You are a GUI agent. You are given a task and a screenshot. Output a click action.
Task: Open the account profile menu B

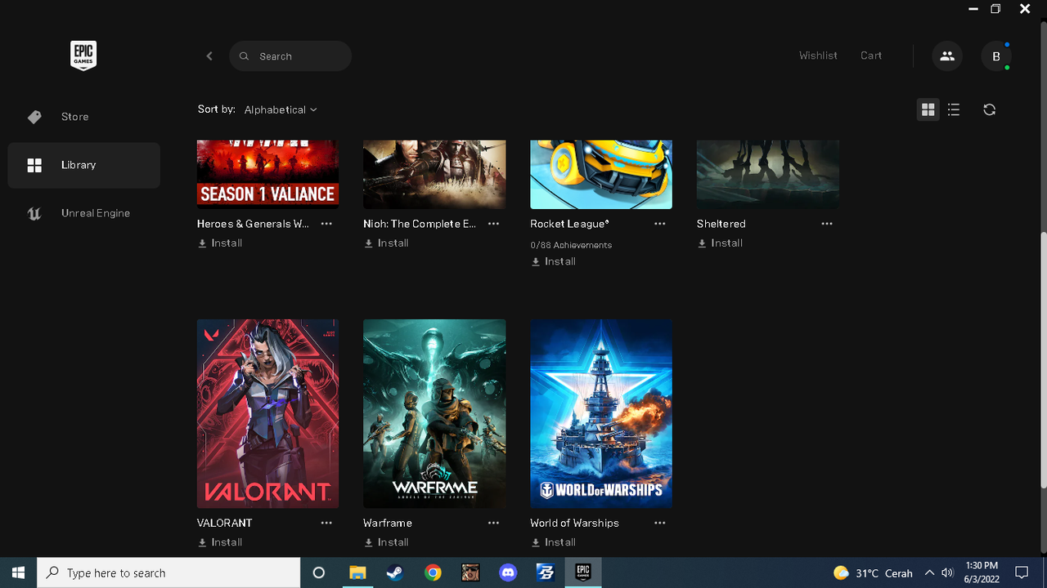(996, 56)
